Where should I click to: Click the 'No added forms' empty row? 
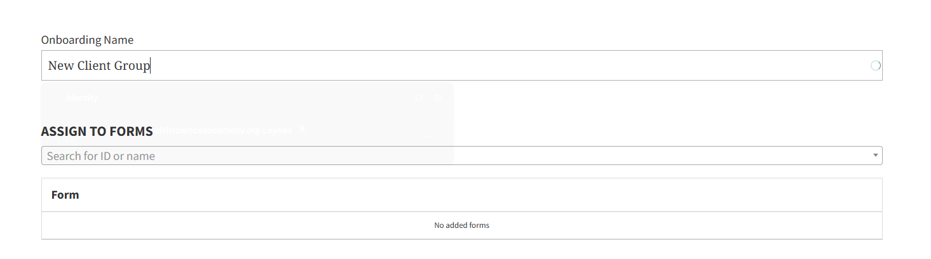pyautogui.click(x=461, y=225)
